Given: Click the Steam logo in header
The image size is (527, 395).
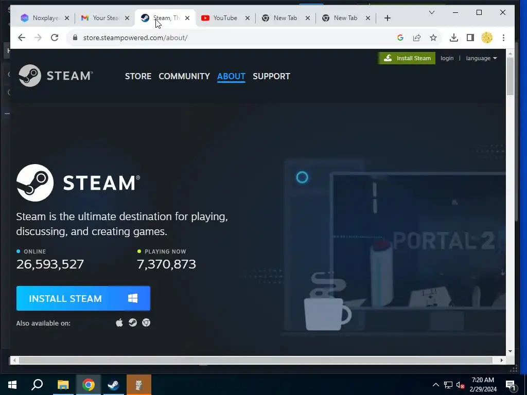Looking at the screenshot, I should click(56, 76).
